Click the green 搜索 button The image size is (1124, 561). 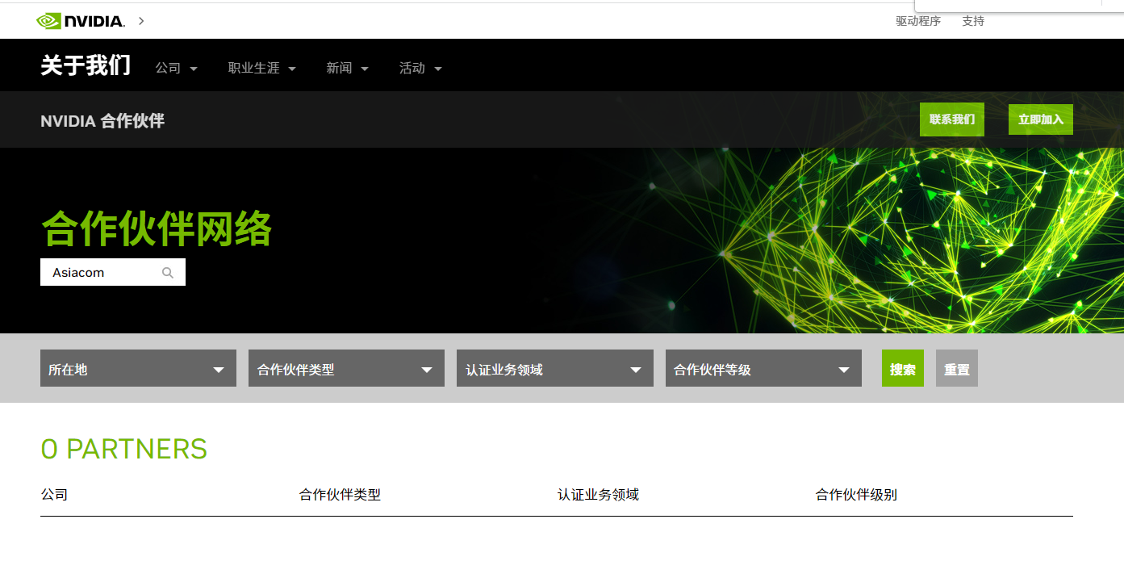click(x=903, y=368)
